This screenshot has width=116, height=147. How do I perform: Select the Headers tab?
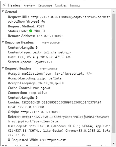click(14, 5)
